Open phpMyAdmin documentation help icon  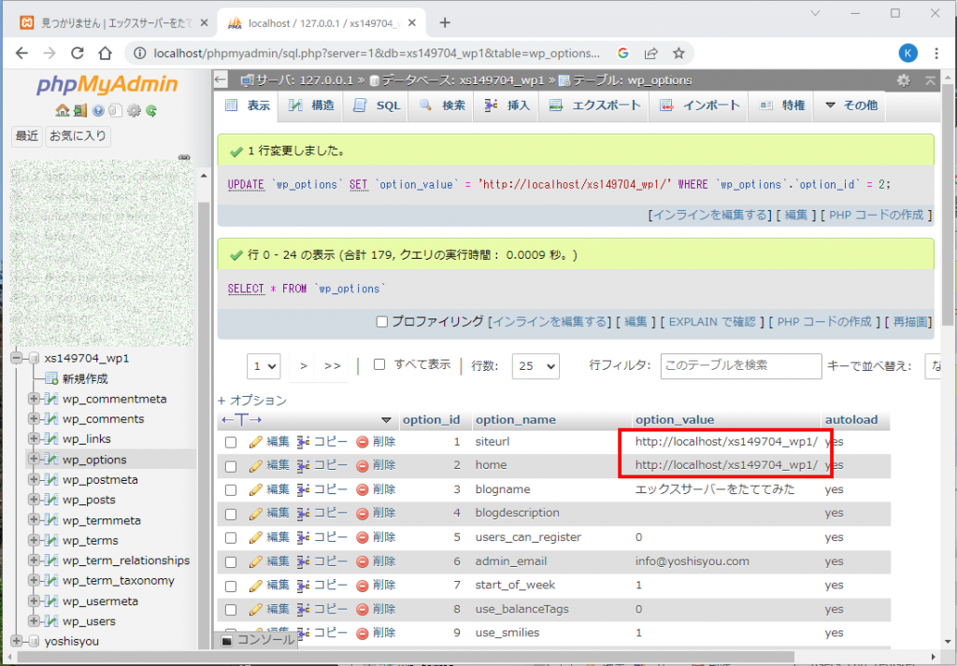click(x=98, y=111)
